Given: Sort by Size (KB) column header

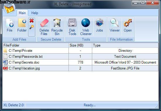Looking at the screenshot, I should 80,45.
